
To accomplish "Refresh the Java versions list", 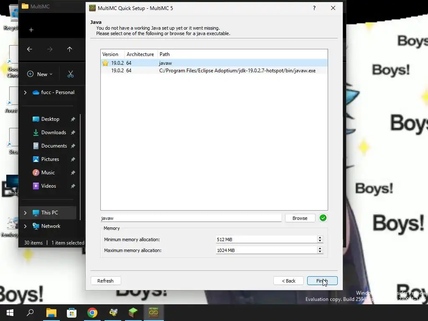I will pyautogui.click(x=105, y=280).
